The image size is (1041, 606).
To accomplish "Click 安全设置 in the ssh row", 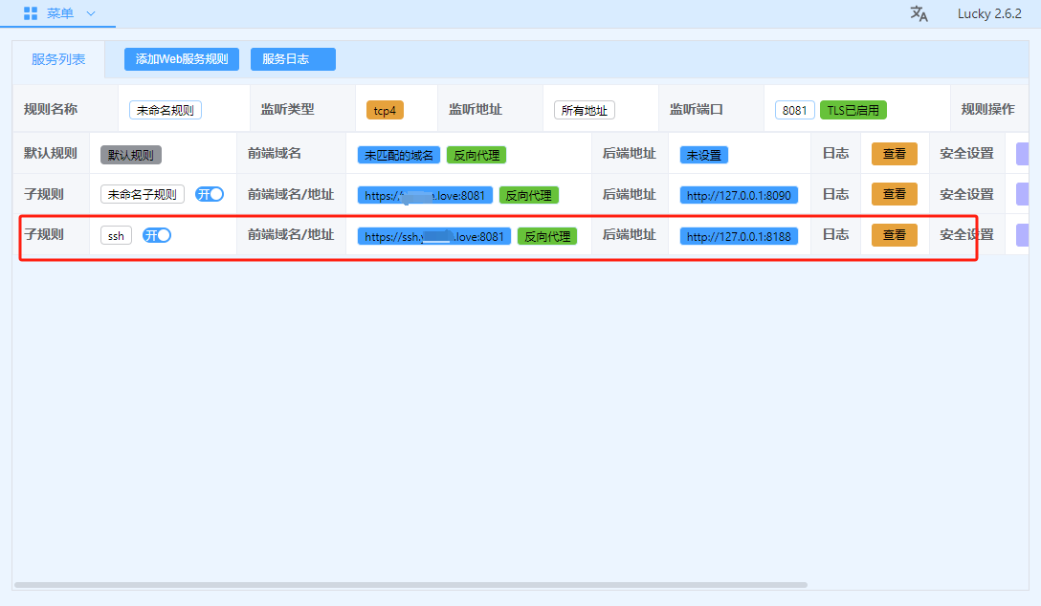I will (x=966, y=235).
